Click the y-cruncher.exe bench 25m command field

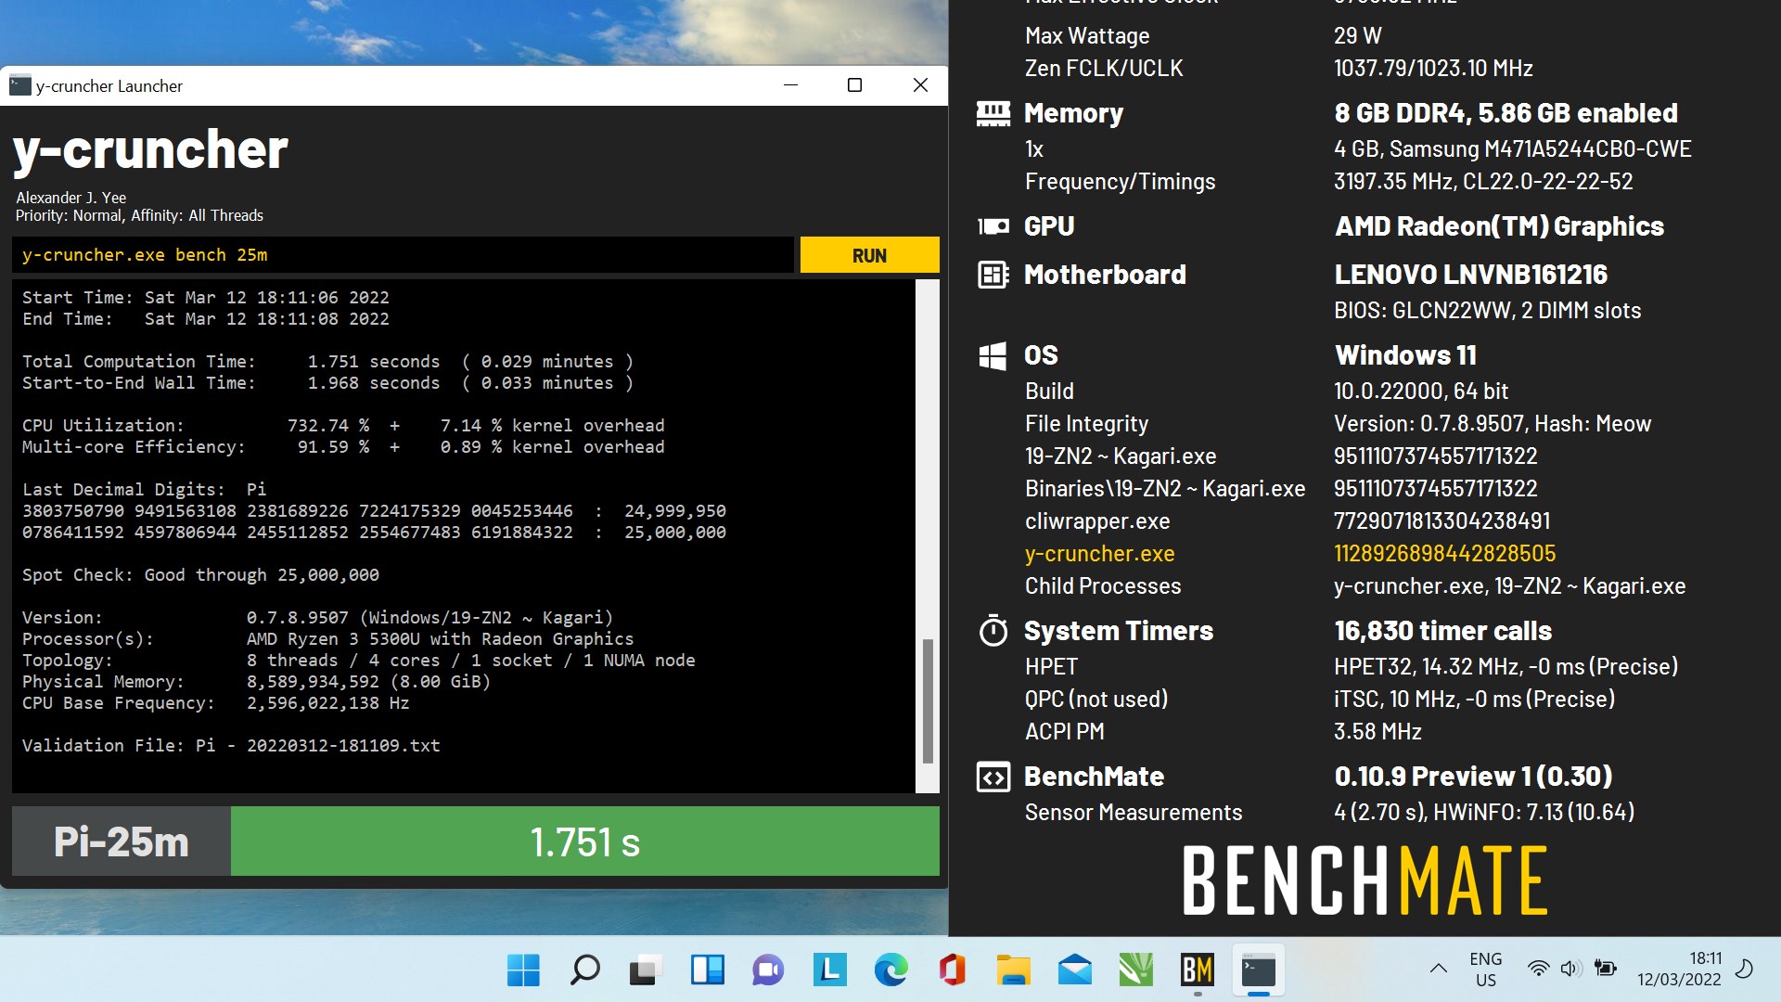404,255
